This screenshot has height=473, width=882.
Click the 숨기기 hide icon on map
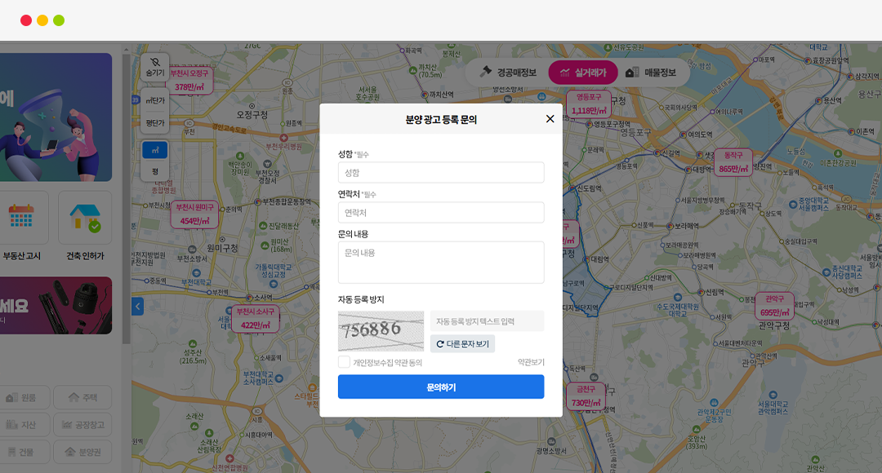click(155, 67)
